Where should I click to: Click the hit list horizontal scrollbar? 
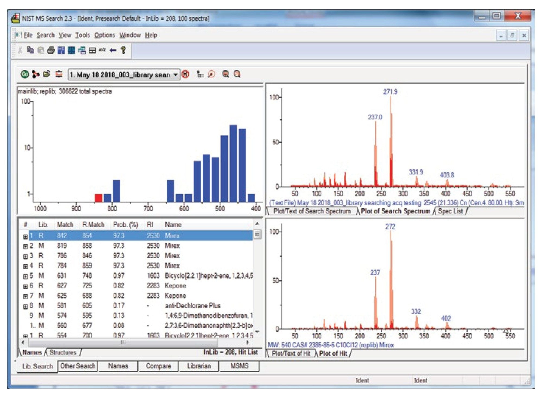(x=123, y=342)
